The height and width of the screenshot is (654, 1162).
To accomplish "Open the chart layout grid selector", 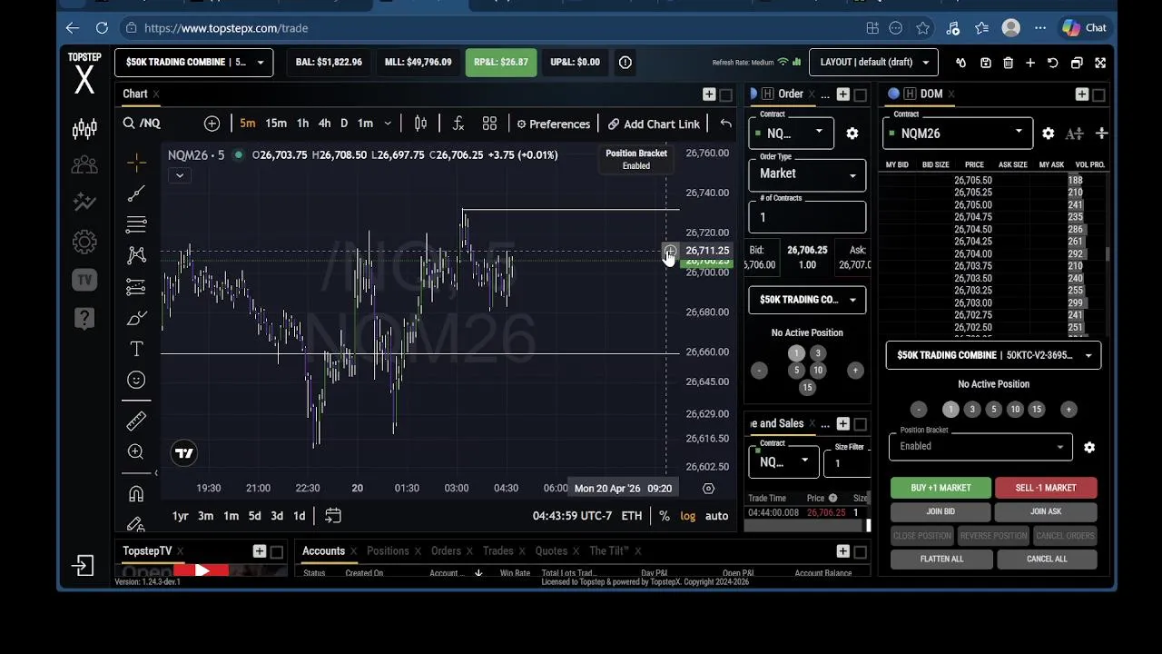I will pyautogui.click(x=489, y=124).
